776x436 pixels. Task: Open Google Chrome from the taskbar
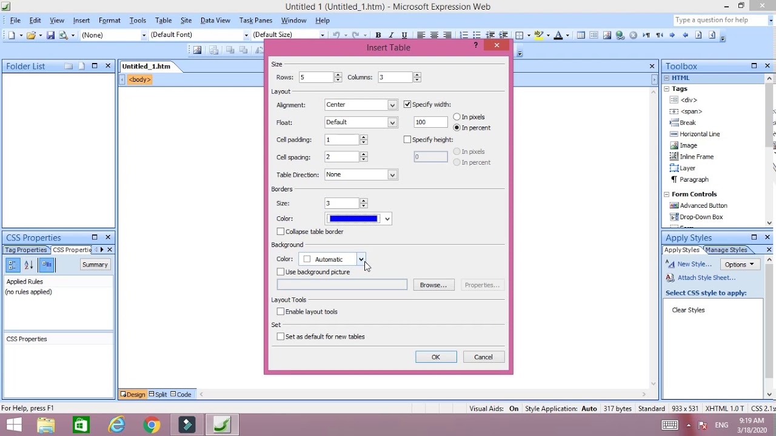[152, 425]
